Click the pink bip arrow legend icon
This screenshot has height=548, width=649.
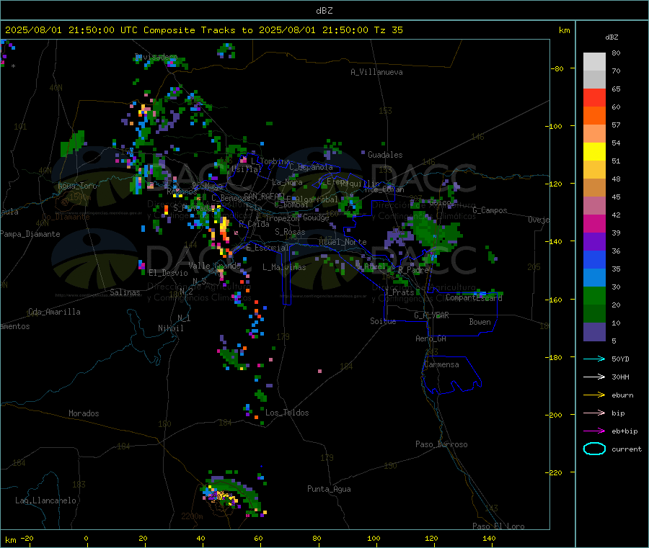point(594,413)
